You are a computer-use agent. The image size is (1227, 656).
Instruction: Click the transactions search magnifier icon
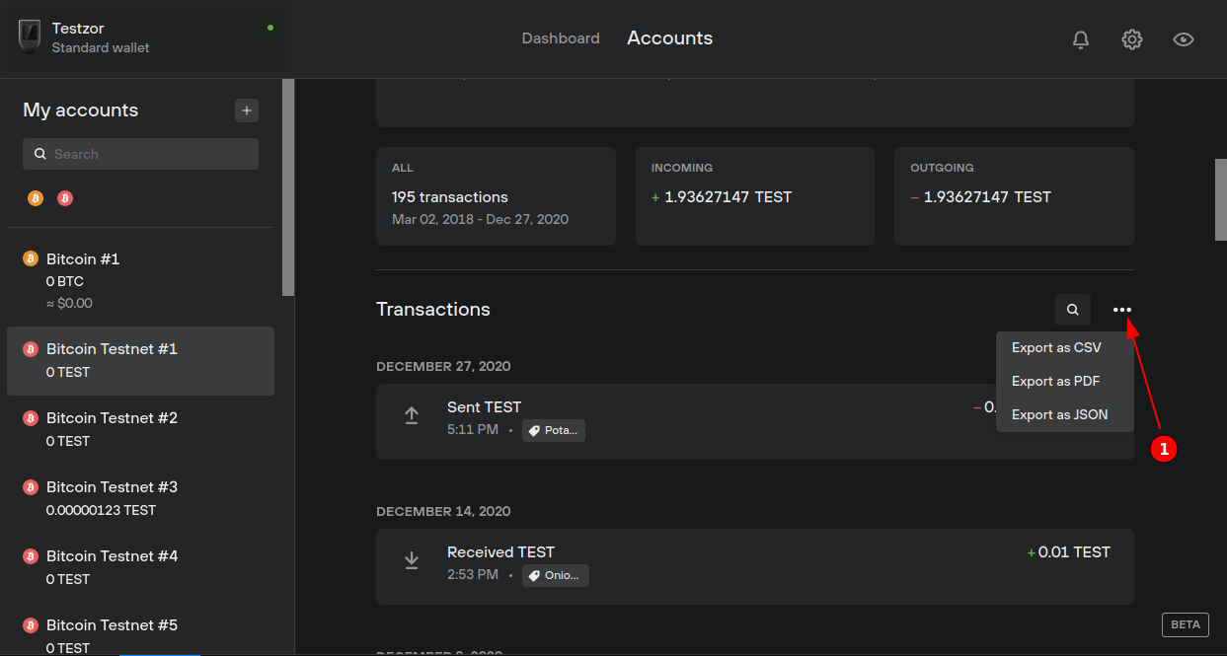tap(1073, 310)
